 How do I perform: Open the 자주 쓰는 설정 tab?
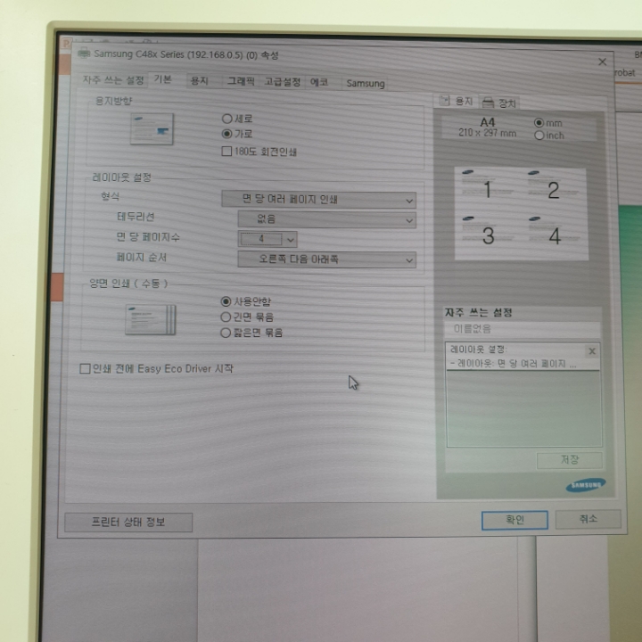pos(113,80)
